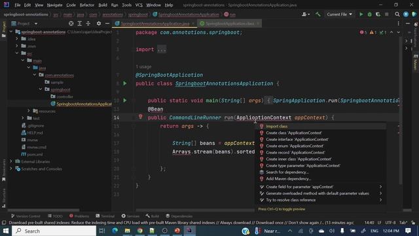Image resolution: width=419 pixels, height=236 pixels.
Task: Click Windows taskbar Search box
Action: (x=54, y=231)
